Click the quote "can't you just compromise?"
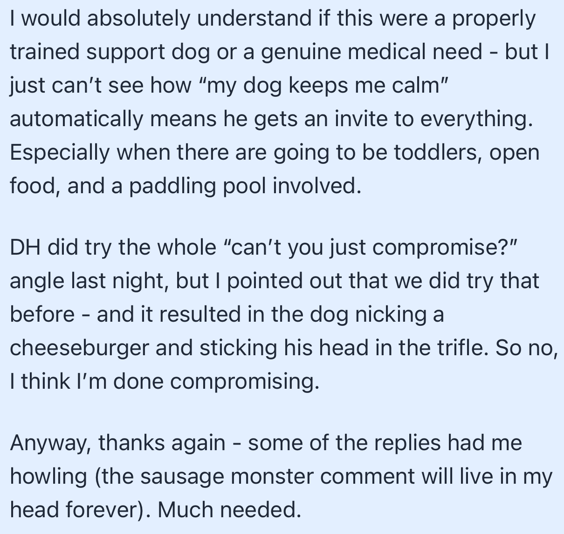 (x=369, y=248)
